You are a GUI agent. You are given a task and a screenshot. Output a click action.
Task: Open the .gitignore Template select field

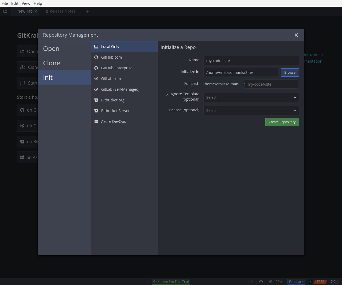pyautogui.click(x=251, y=97)
